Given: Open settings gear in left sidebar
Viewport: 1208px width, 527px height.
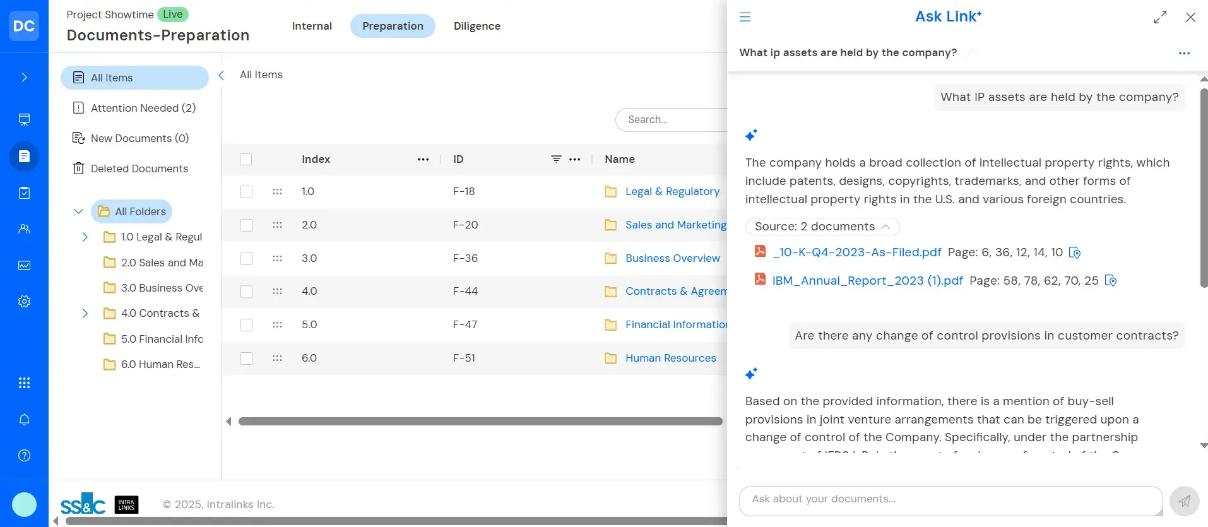Looking at the screenshot, I should tap(24, 302).
